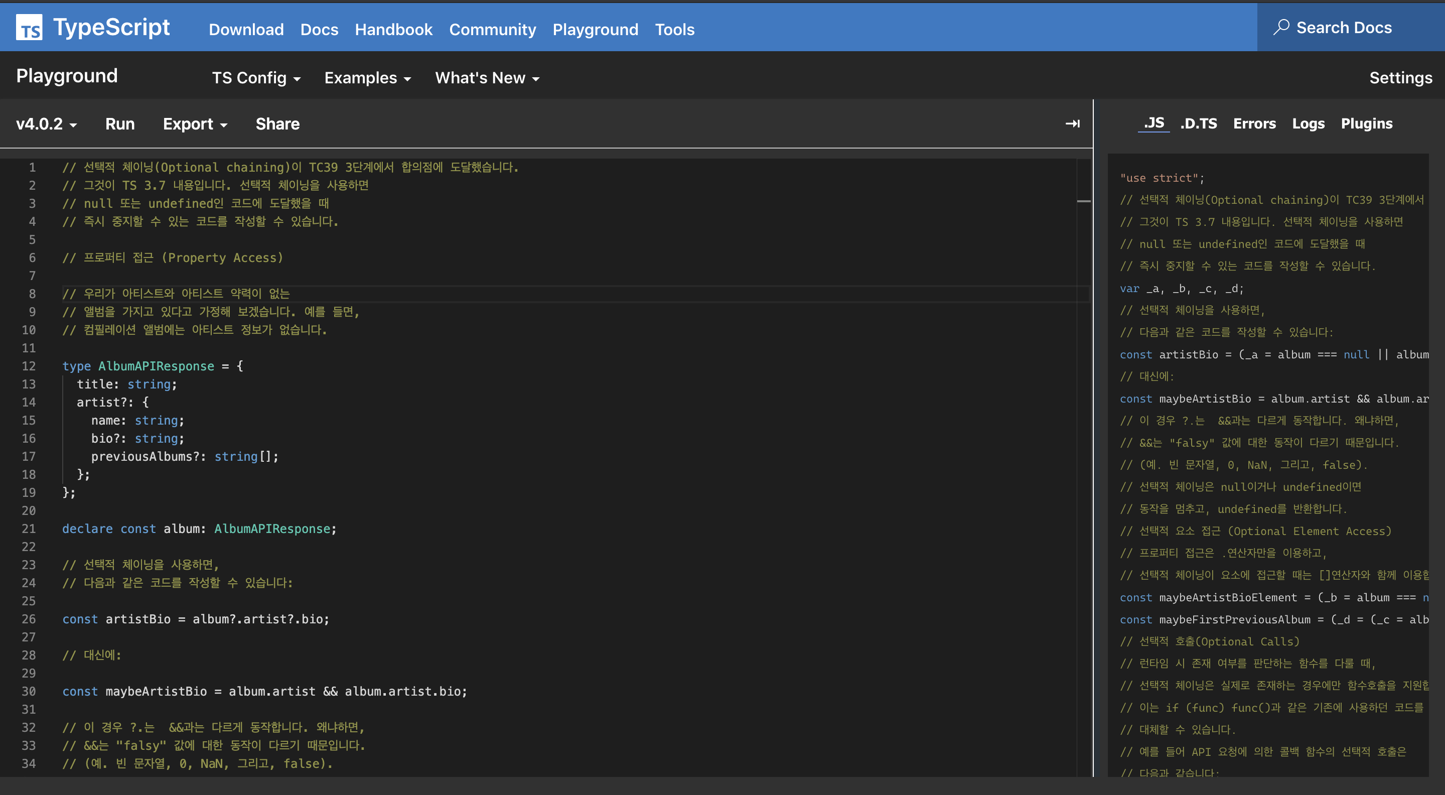Open the What's New dropdown
The image size is (1445, 795).
[488, 78]
